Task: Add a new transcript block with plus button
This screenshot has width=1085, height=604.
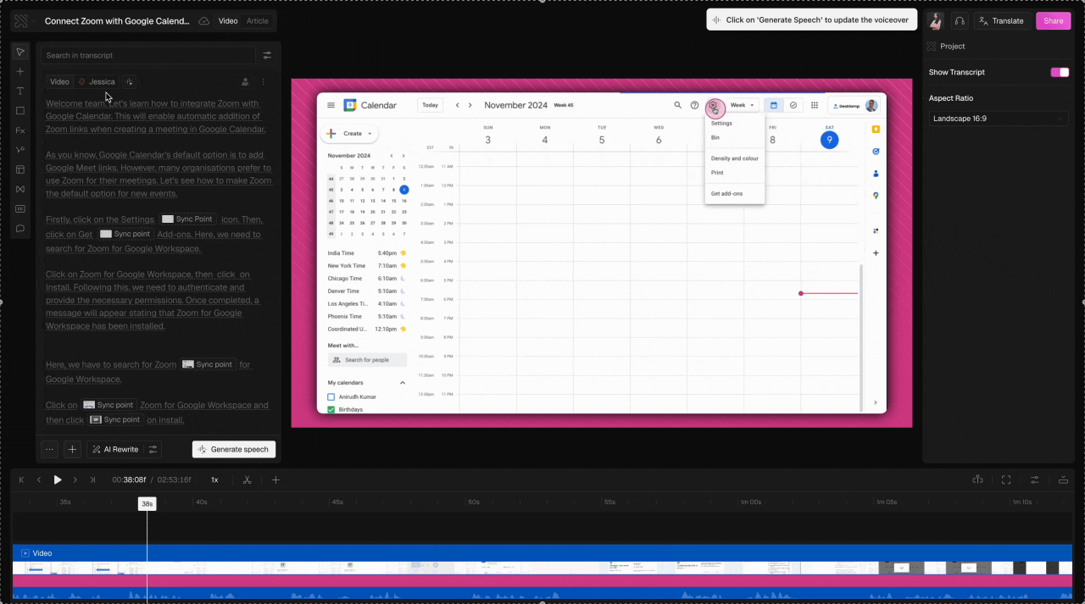Action: pyautogui.click(x=72, y=450)
